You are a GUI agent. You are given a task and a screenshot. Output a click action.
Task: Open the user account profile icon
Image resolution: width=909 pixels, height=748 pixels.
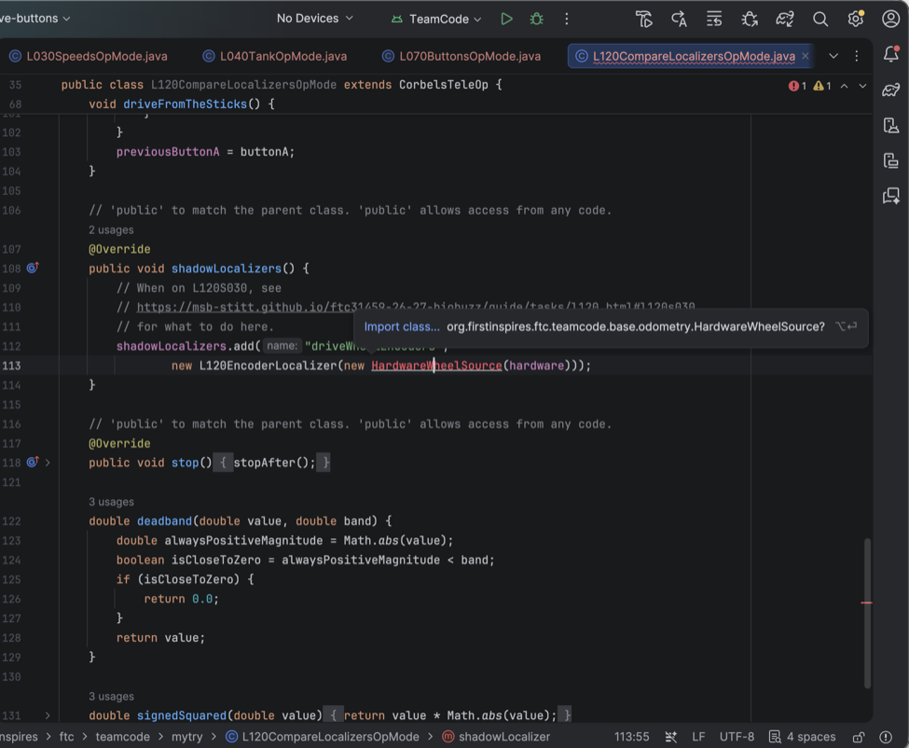click(890, 19)
